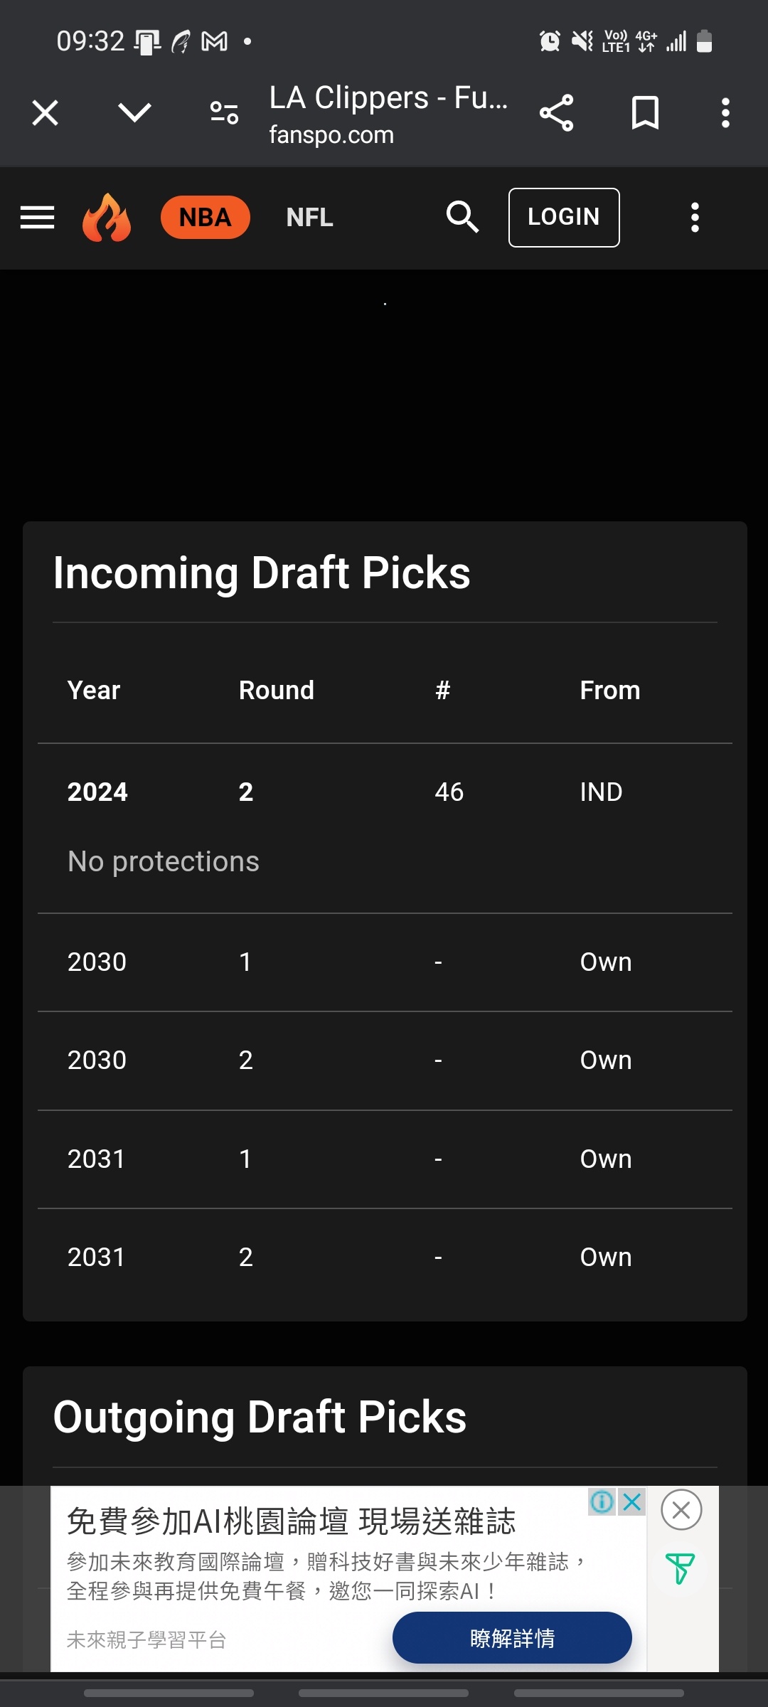Dismiss the banner with circled X
This screenshot has height=1707, width=768.
pos(681,1510)
